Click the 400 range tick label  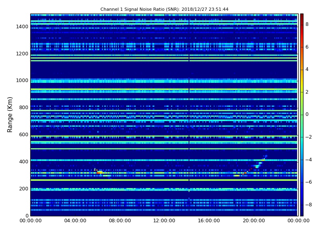coord(24,162)
